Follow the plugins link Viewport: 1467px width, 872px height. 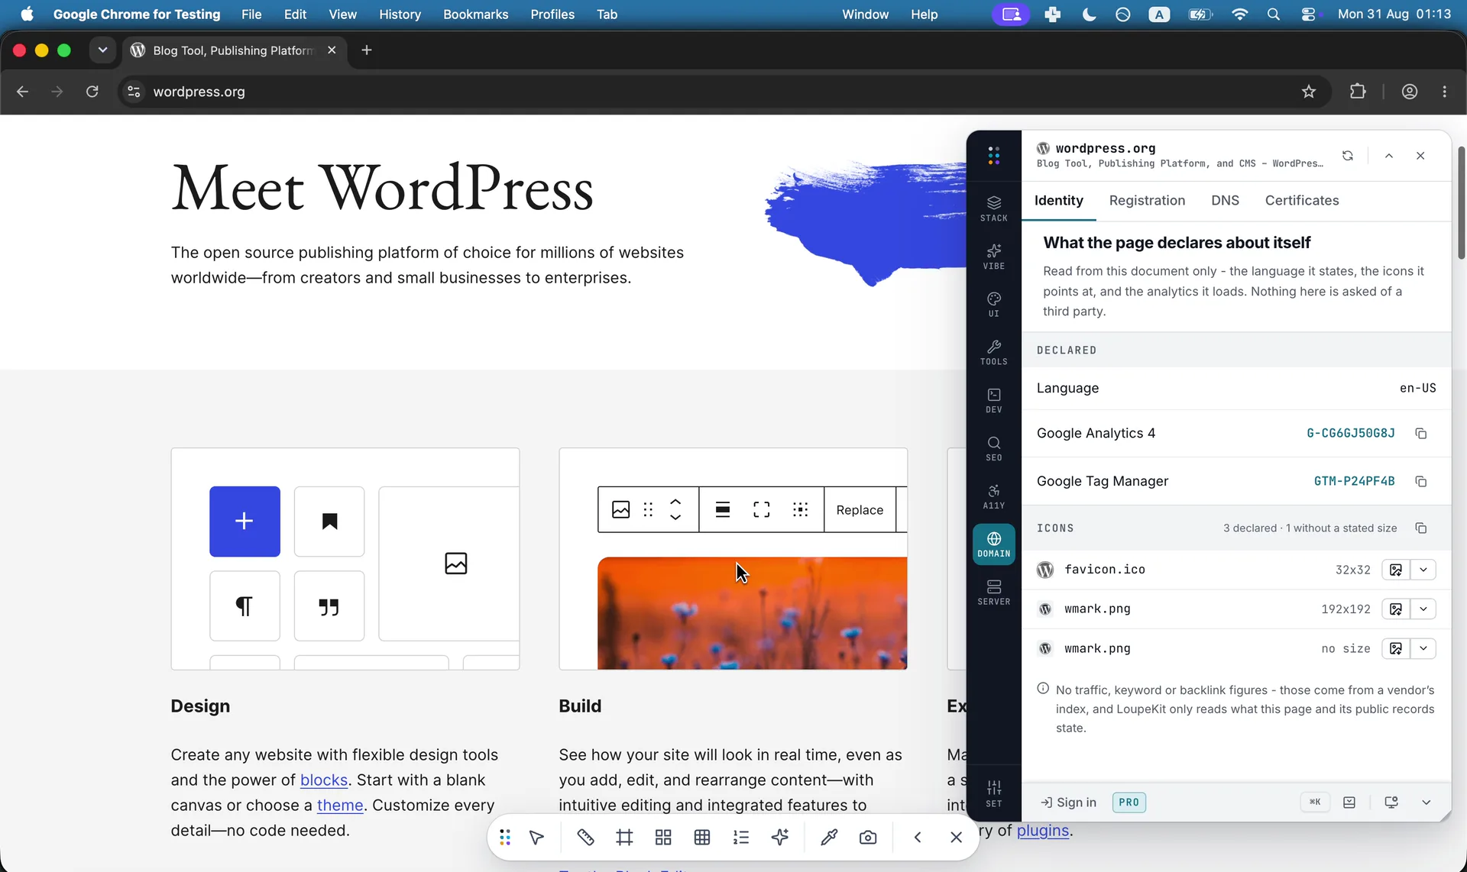1043,831
